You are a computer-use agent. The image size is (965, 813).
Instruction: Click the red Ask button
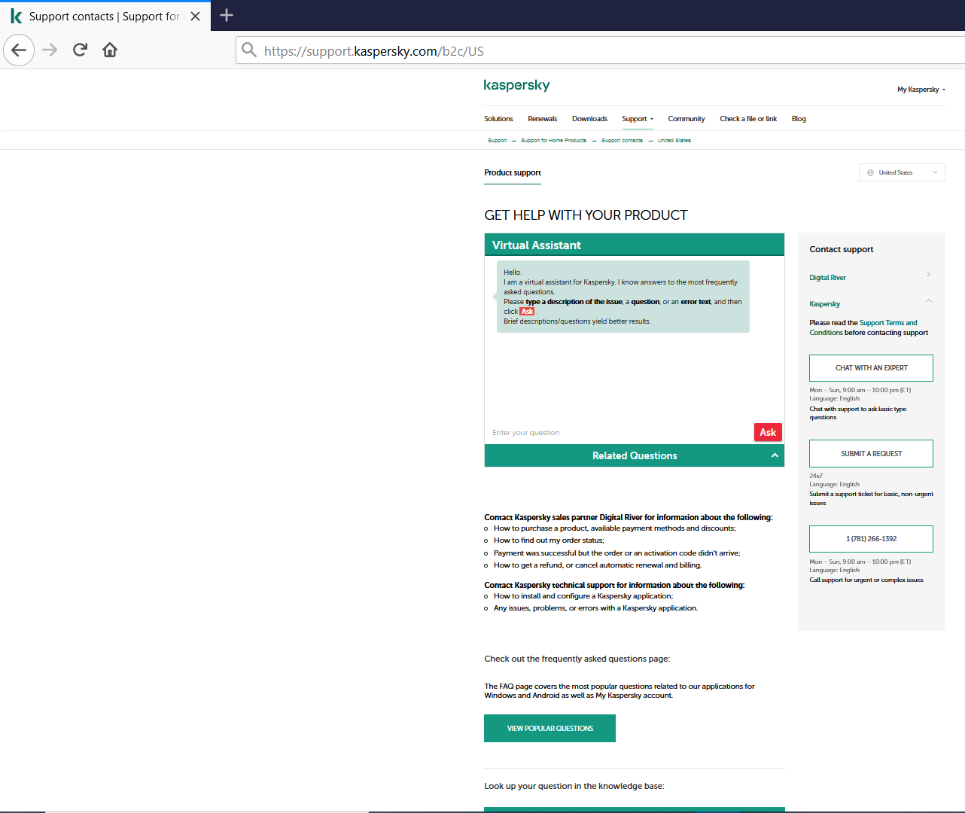coord(768,432)
